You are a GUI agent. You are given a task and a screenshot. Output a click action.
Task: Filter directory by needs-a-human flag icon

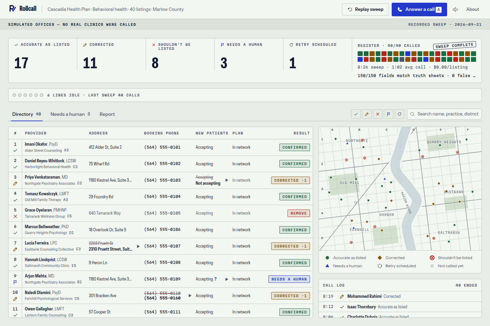[x=389, y=114]
